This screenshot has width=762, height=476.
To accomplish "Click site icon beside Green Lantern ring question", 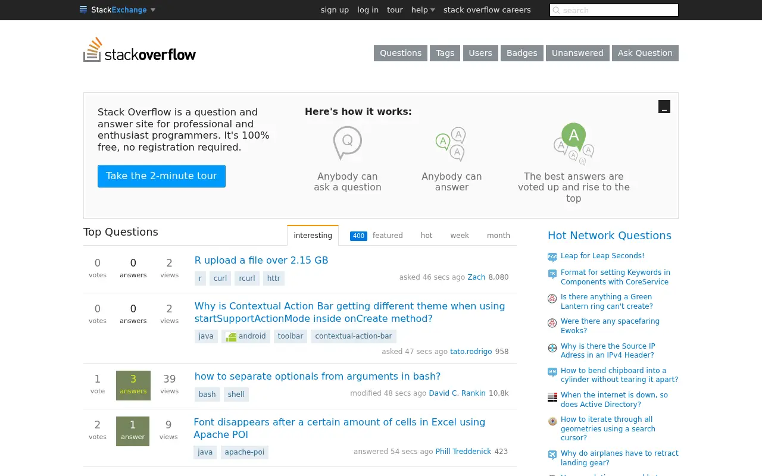I will click(x=552, y=298).
